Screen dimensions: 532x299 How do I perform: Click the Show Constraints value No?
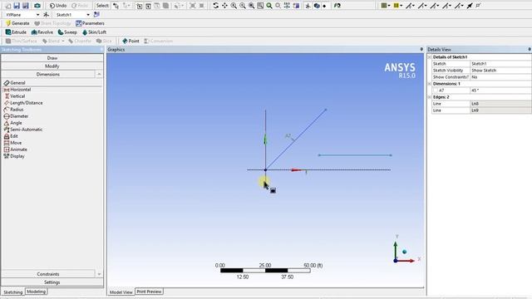point(500,77)
